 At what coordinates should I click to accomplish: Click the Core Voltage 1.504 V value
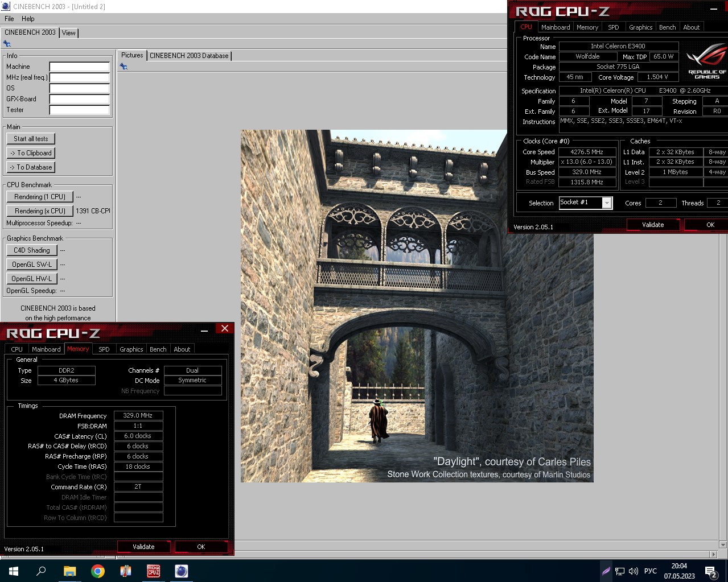[x=657, y=77]
